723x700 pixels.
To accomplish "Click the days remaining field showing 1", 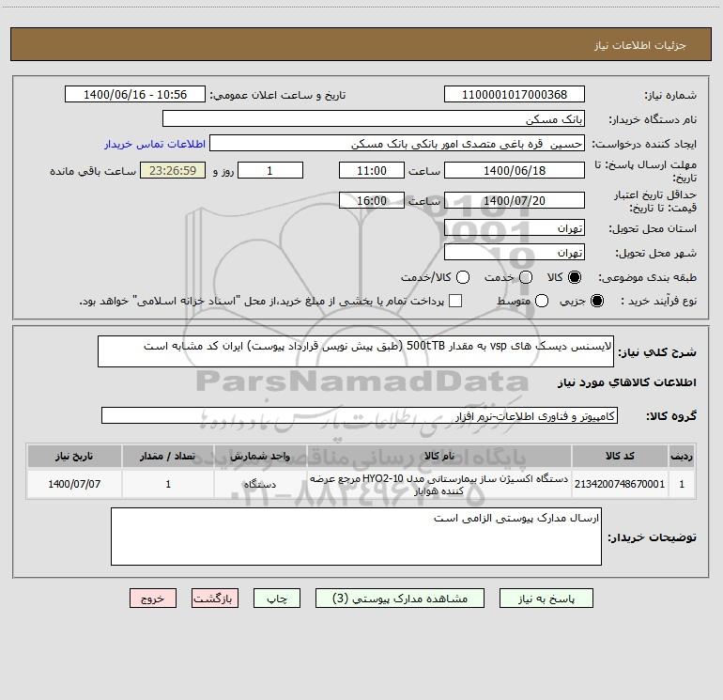I will pos(270,170).
